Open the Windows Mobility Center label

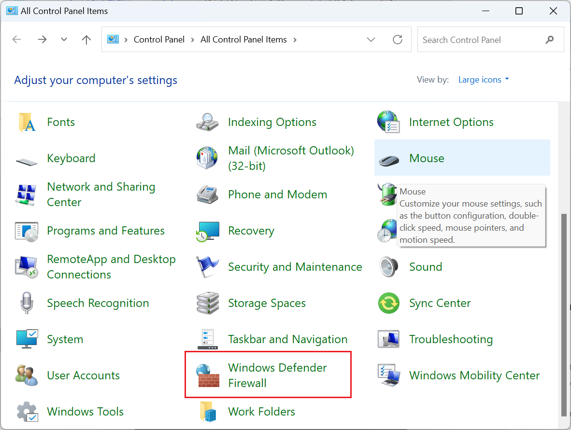pyautogui.click(x=474, y=375)
